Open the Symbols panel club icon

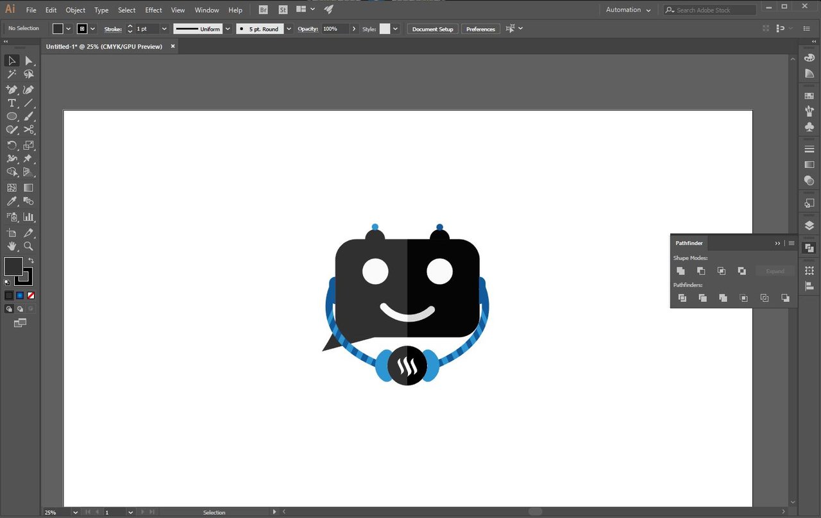809,127
